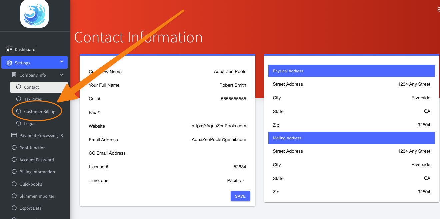Viewport: 440px width, 219px height.
Task: Click the Dashboard grid icon
Action: coord(9,49)
